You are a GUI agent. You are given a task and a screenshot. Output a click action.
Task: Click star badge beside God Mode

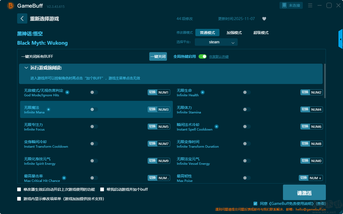pos(67,92)
